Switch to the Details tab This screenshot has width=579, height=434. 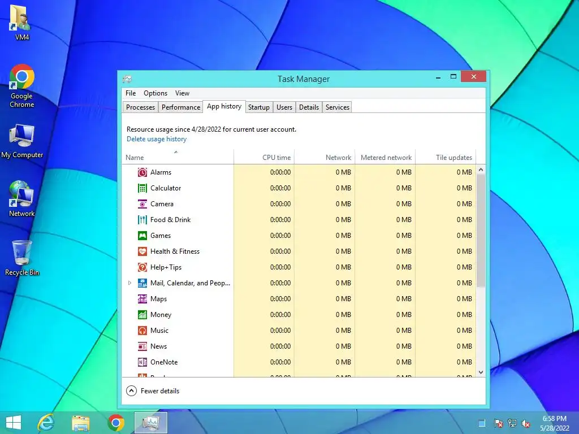[x=309, y=107]
